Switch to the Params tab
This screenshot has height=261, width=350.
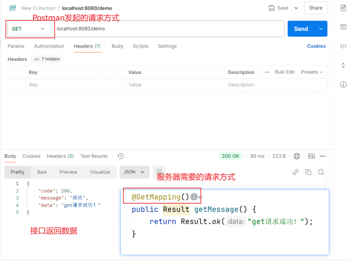coord(16,46)
